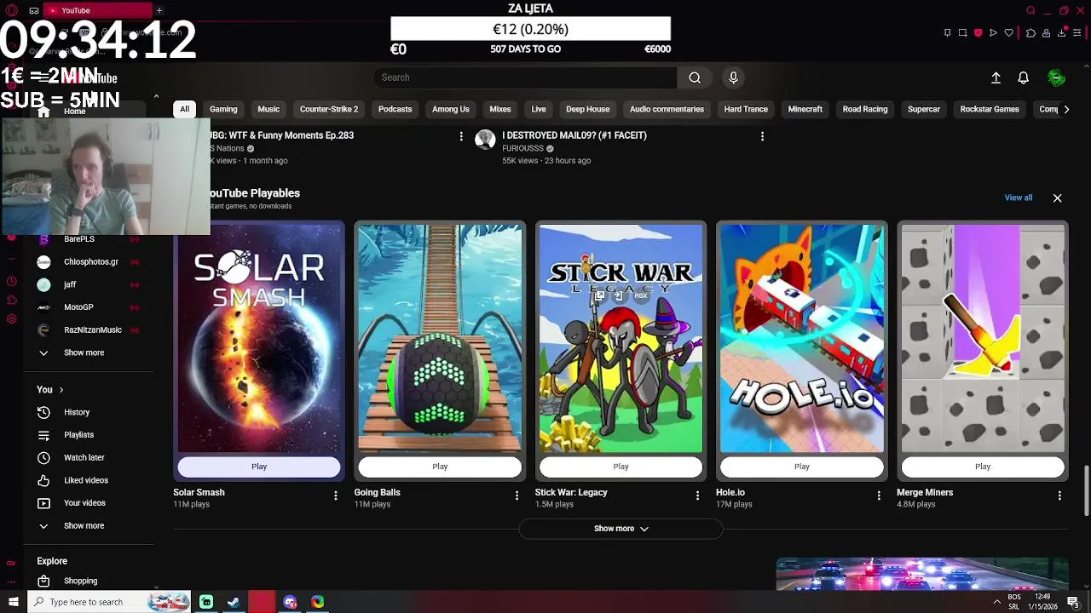
Task: Open the Windows Start button
Action: point(13,602)
